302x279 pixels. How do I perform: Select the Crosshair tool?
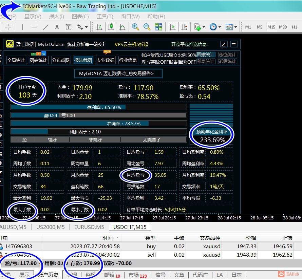pos(8,27)
